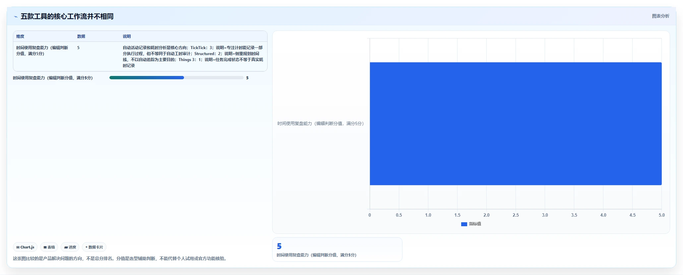
Task: Select the 表格 tag chip
Action: [49, 247]
